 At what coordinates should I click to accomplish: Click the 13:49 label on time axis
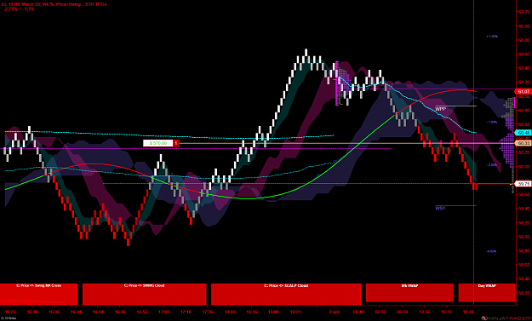[x=468, y=312]
